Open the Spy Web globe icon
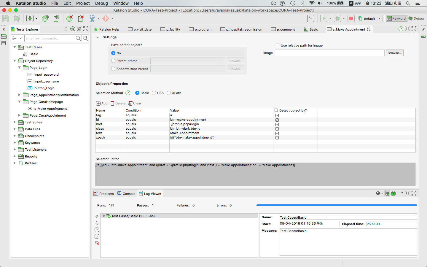Viewport: 427px width, 267px height. coord(45,18)
